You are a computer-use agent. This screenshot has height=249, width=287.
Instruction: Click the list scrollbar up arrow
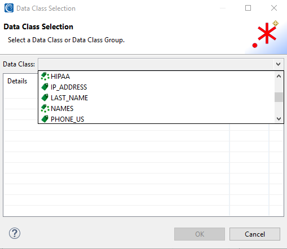click(279, 76)
